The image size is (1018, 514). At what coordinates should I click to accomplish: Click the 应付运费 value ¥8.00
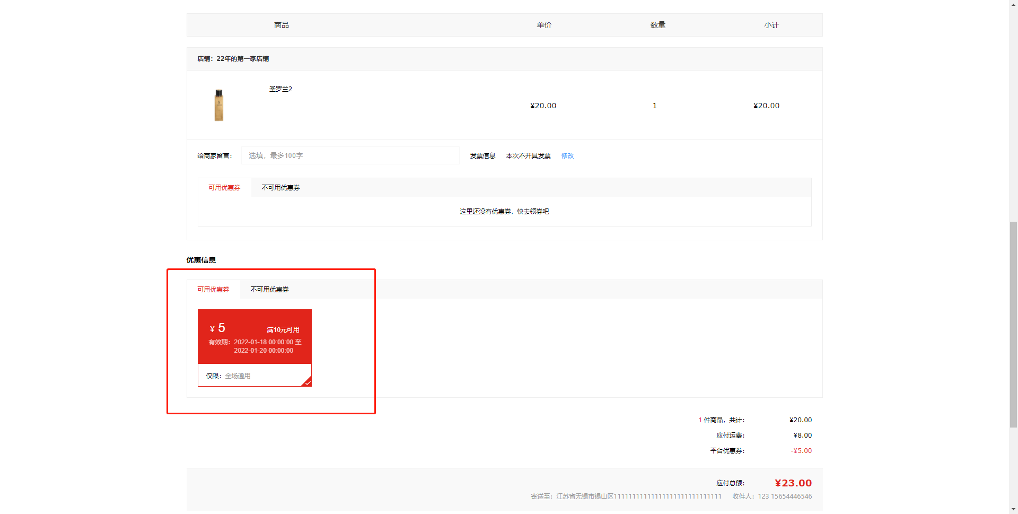click(802, 435)
